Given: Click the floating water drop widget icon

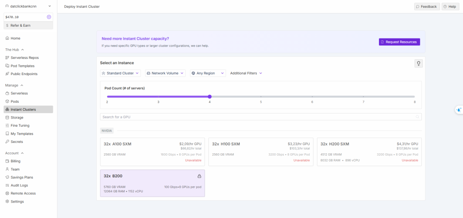Looking at the screenshot, I should tap(459, 109).
